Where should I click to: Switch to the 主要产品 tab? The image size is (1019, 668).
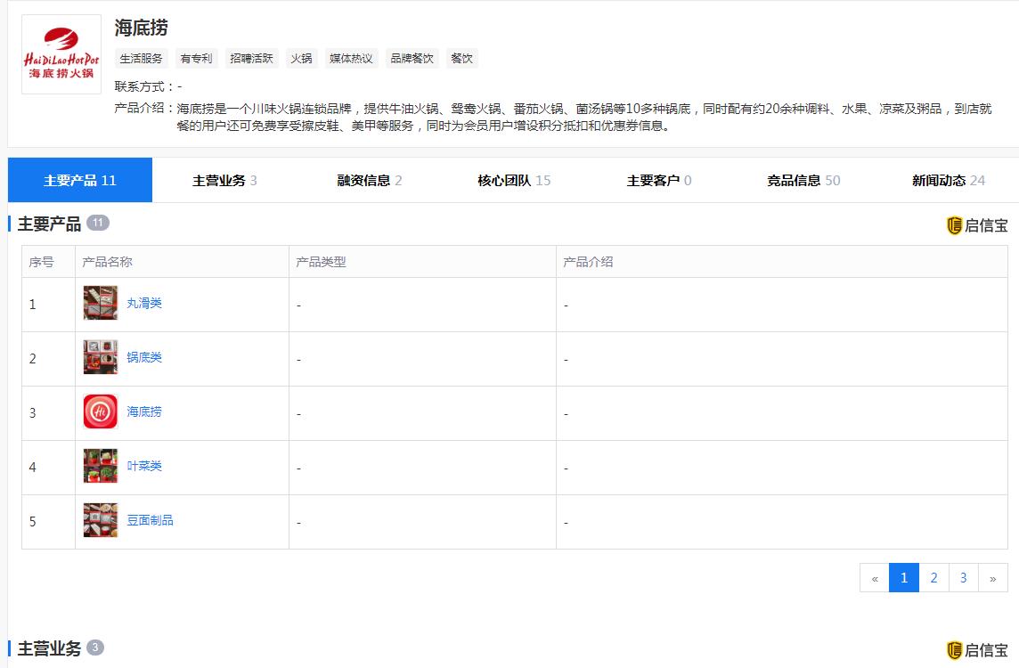(x=80, y=180)
